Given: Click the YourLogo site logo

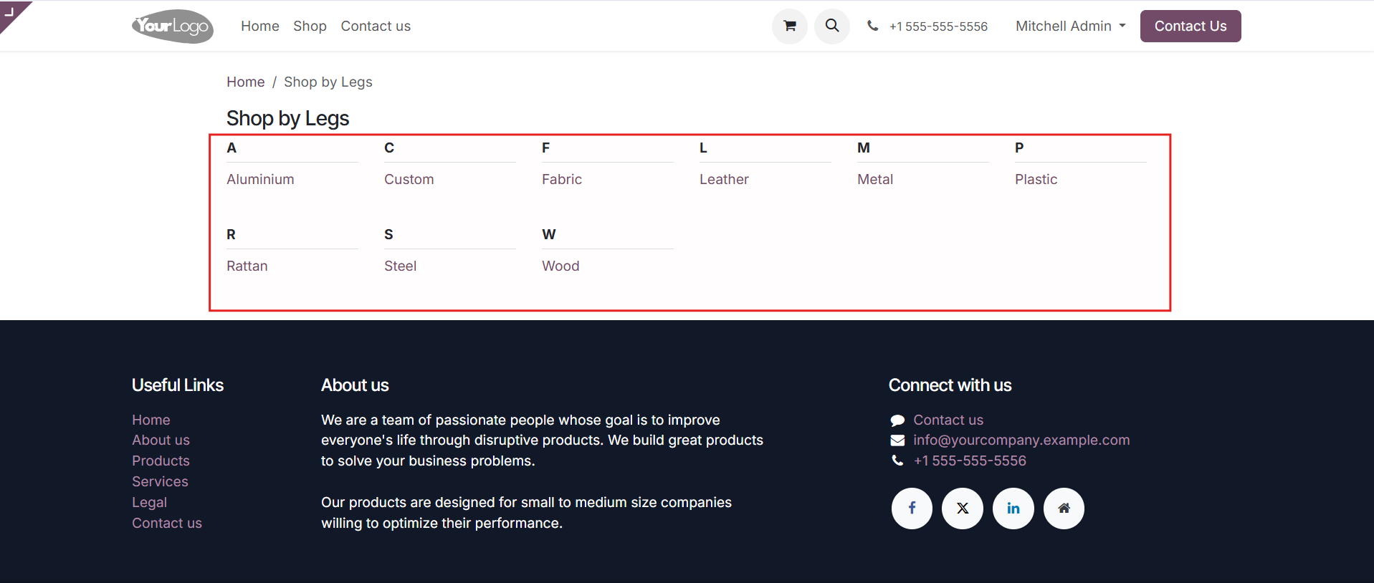Looking at the screenshot, I should coord(173,26).
